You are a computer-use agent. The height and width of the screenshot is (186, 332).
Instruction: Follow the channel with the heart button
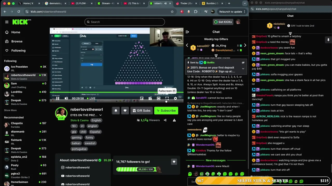(x=125, y=111)
